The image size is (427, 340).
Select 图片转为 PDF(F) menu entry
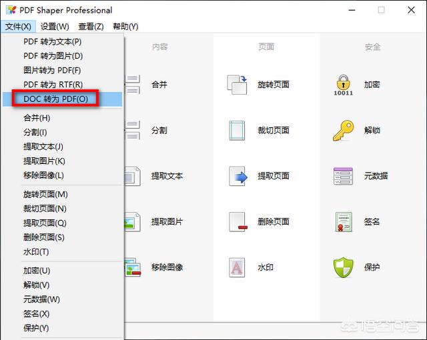(x=62, y=71)
